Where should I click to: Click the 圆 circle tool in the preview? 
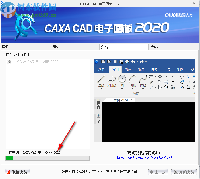pyautogui.click(x=122, y=81)
